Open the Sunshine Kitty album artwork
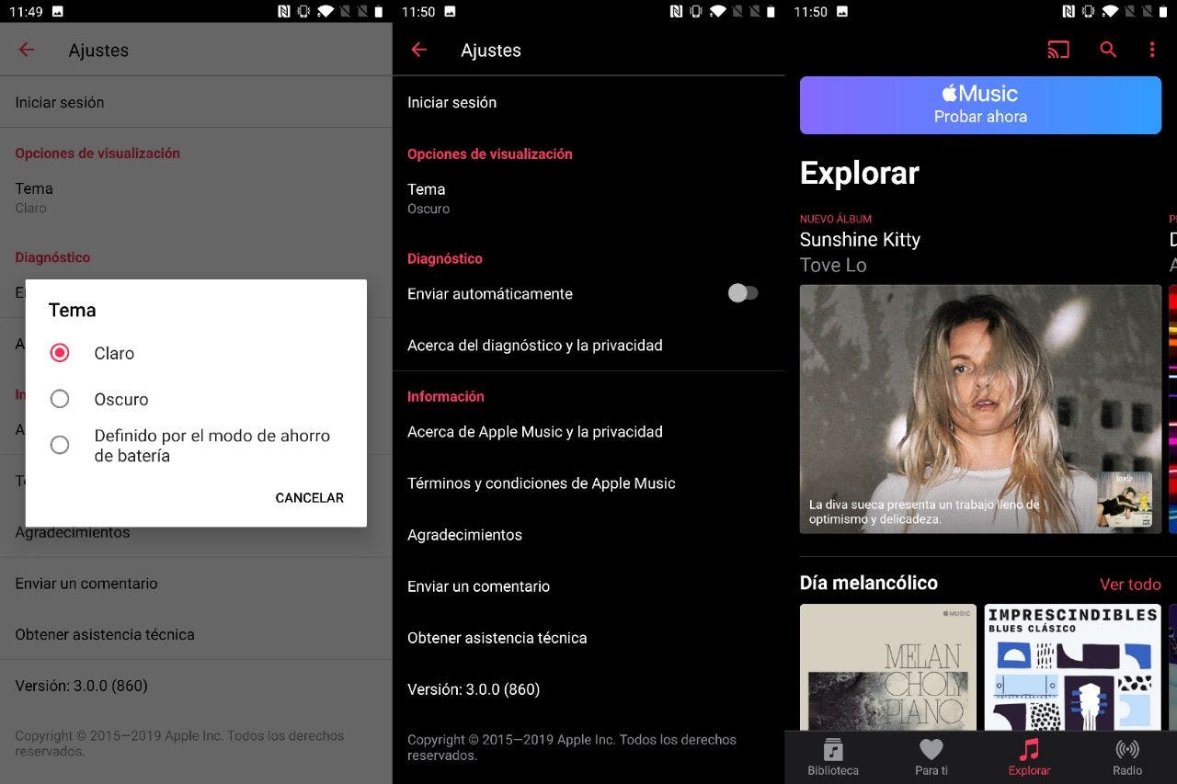 pos(980,409)
